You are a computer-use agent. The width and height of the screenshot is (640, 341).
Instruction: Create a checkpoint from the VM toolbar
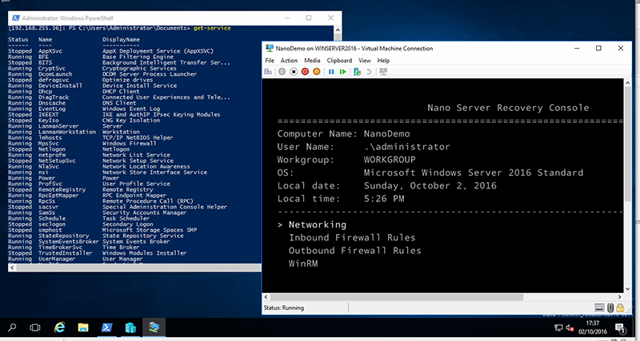[x=357, y=72]
